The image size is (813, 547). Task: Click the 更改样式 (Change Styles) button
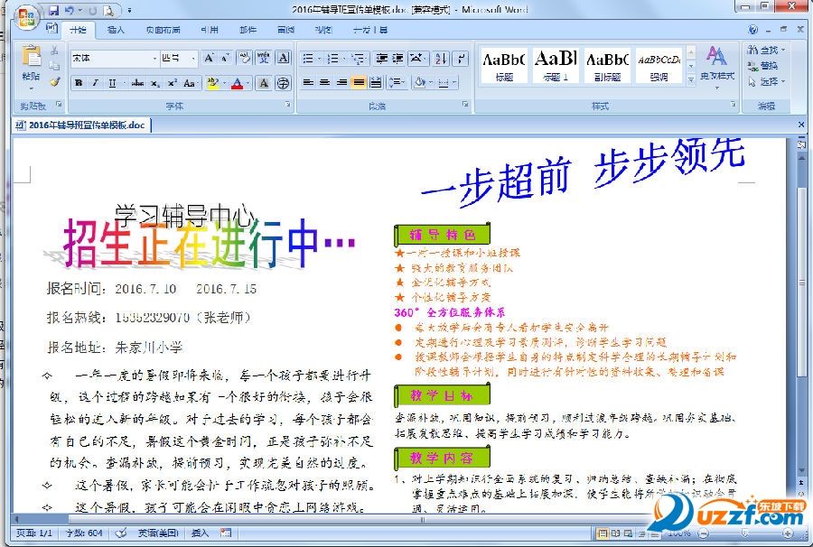pos(716,65)
